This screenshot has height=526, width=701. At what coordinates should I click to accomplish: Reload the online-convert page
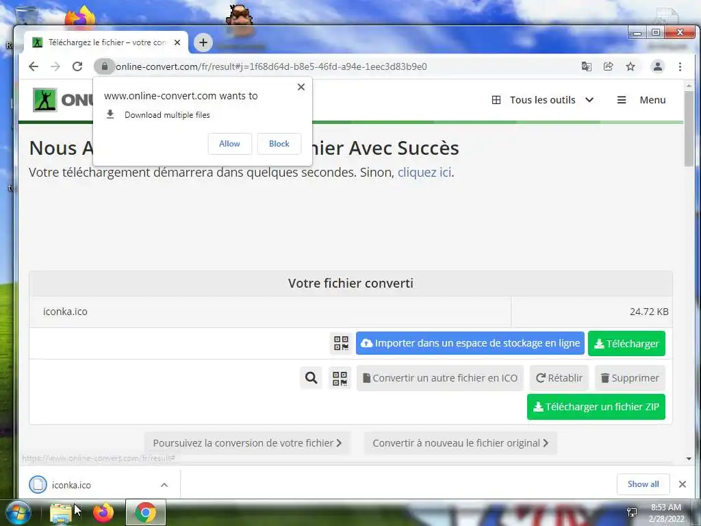coord(77,66)
